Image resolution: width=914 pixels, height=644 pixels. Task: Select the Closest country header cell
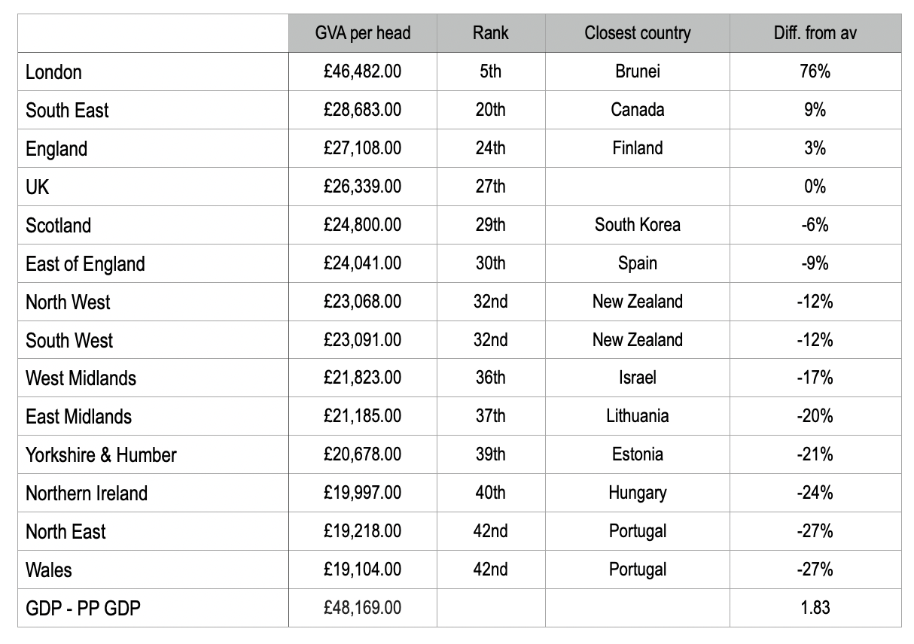pos(637,33)
